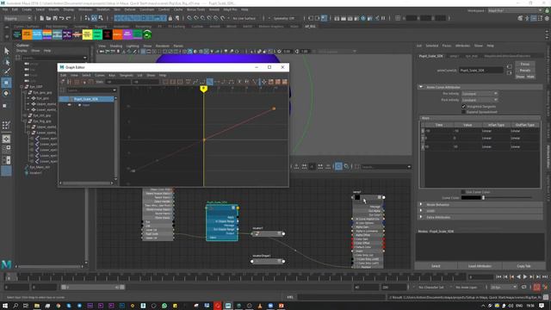
Task: Open the Post Infinity dropdown
Action: click(x=480, y=100)
